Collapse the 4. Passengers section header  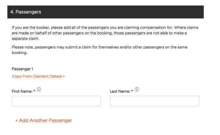pyautogui.click(x=106, y=12)
